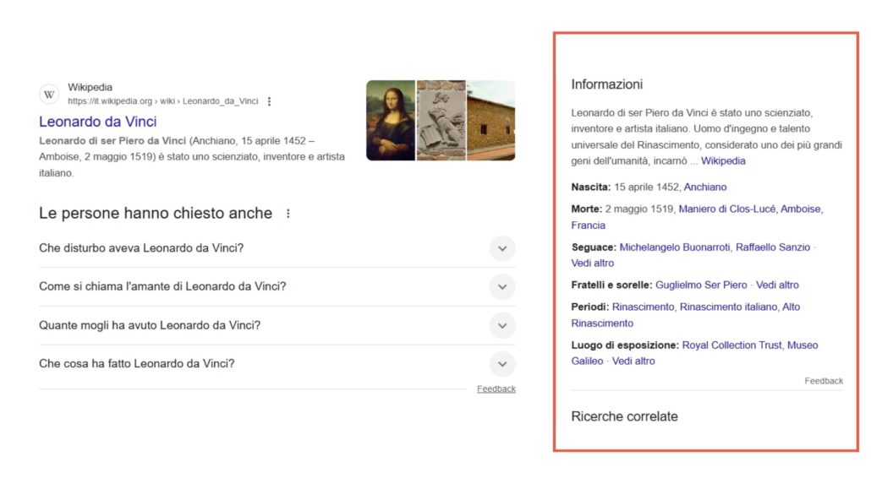Open the brick house thumbnail
871x489 pixels.
[x=491, y=121]
